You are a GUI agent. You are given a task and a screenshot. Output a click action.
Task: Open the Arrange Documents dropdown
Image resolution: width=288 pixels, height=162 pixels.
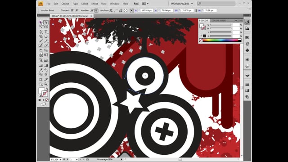click(145, 4)
